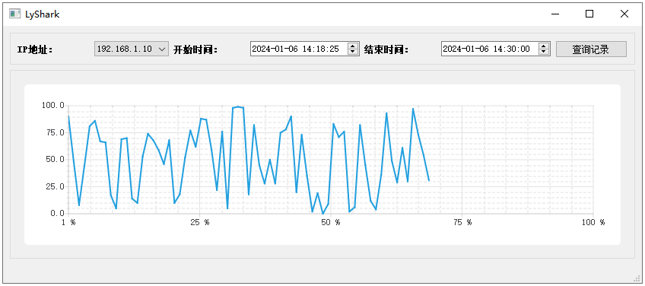Open the IP地址 dropdown showing 192.168.1.10
Image resolution: width=645 pixels, height=286 pixels.
[x=132, y=49]
